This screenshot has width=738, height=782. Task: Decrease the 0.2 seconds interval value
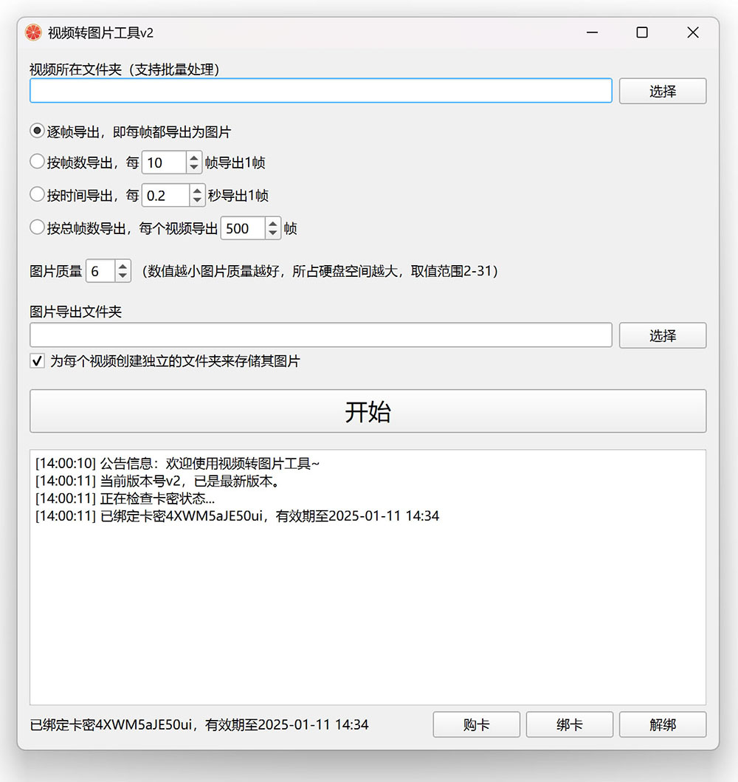click(197, 200)
